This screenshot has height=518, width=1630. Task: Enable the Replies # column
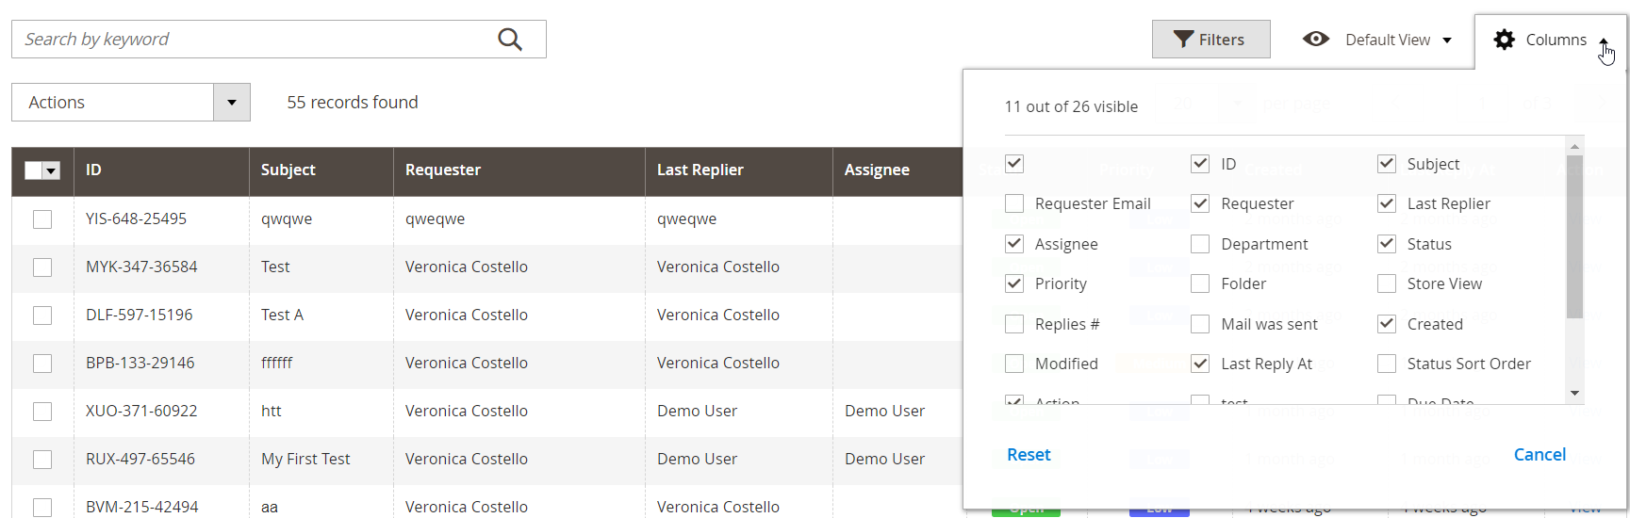1014,324
